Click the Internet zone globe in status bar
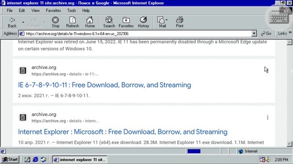Viewport: 293px width, 164px height. pos(241,151)
